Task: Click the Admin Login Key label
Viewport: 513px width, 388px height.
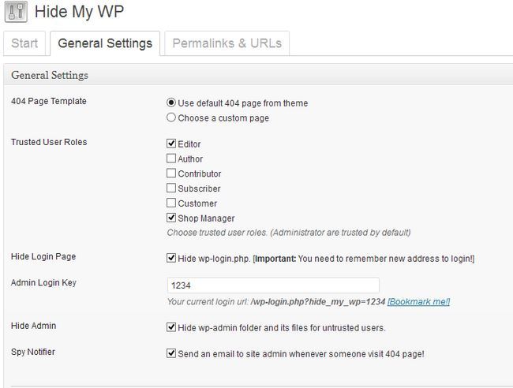Action: [44, 283]
